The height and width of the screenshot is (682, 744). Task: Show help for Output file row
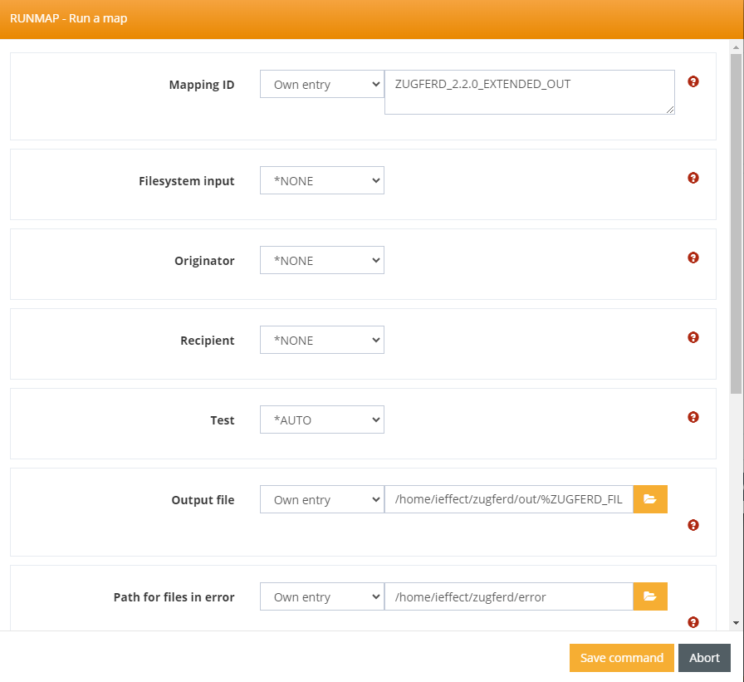(693, 525)
